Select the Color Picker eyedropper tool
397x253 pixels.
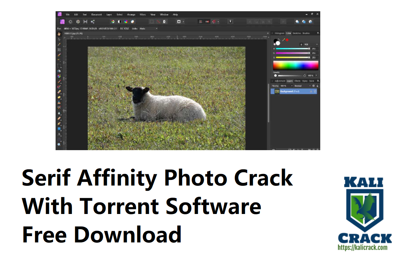pos(59,44)
